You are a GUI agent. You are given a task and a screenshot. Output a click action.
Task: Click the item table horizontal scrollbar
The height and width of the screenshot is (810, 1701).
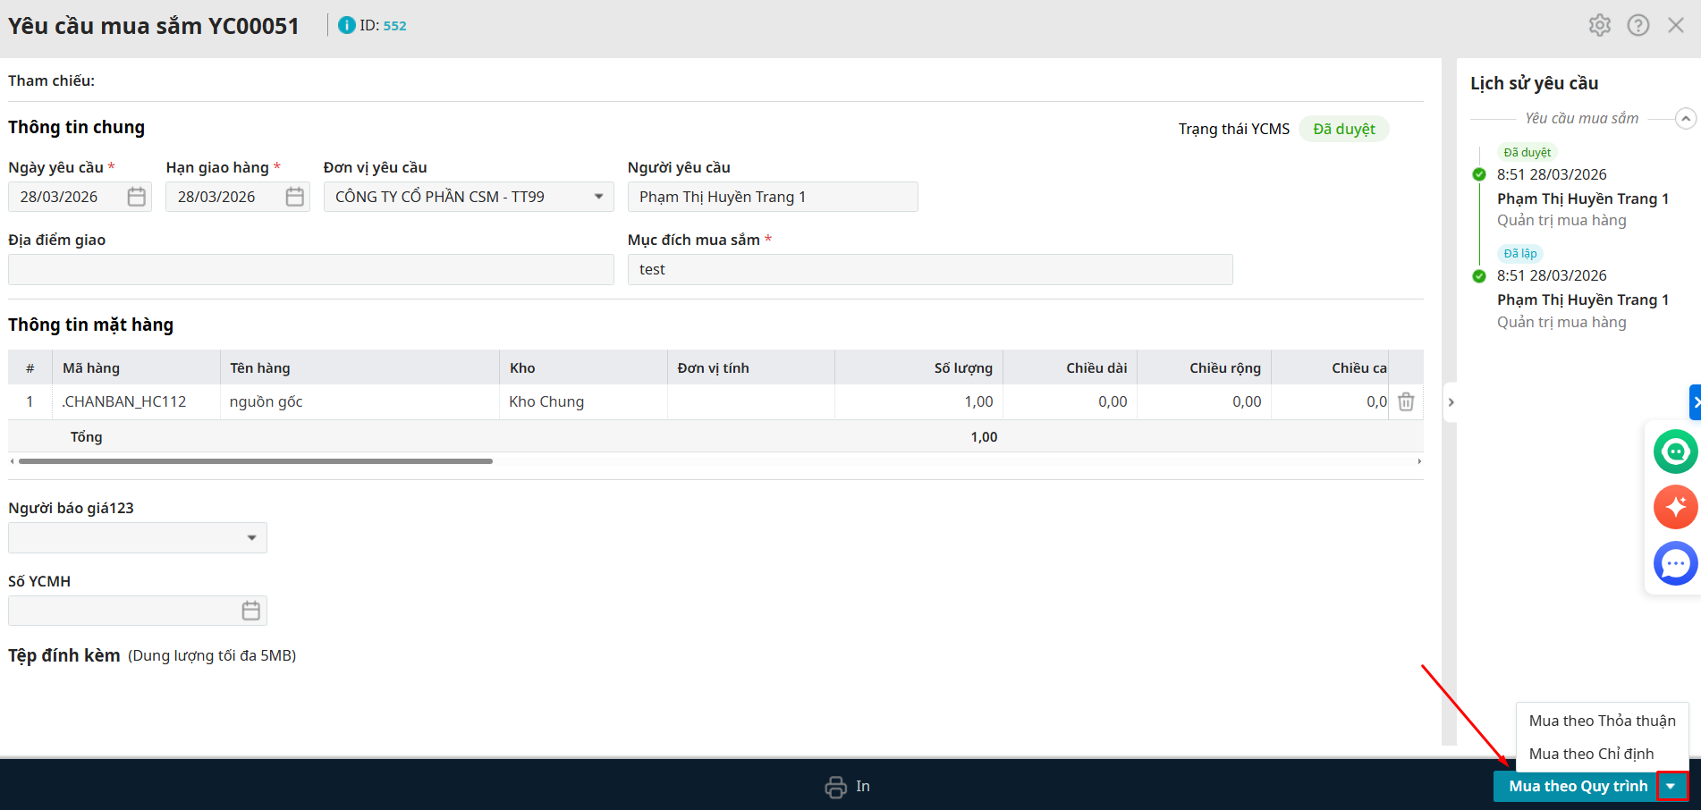(x=256, y=461)
